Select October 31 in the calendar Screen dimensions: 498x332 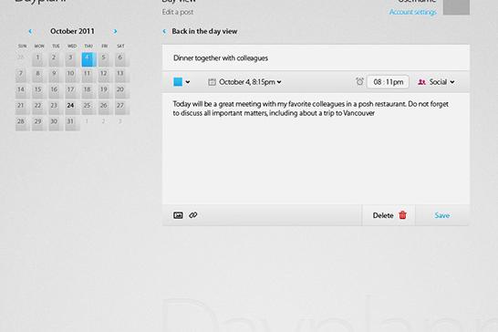click(72, 123)
